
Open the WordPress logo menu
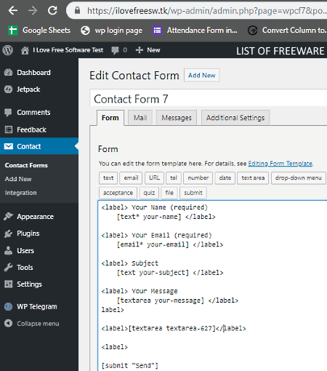8,50
